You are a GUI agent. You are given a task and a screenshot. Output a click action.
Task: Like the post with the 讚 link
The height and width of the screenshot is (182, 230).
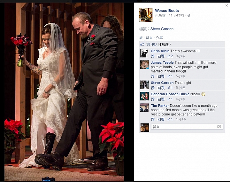[141, 38]
